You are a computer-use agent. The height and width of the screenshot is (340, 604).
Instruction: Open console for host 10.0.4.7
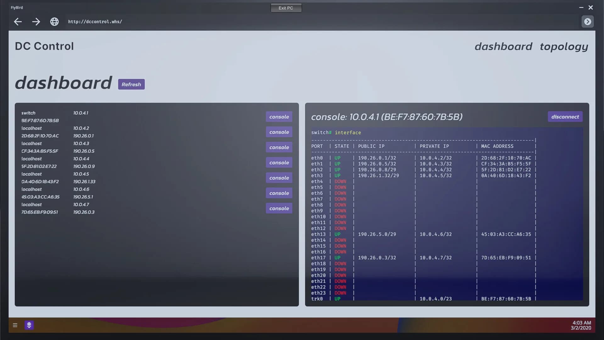pyautogui.click(x=279, y=208)
